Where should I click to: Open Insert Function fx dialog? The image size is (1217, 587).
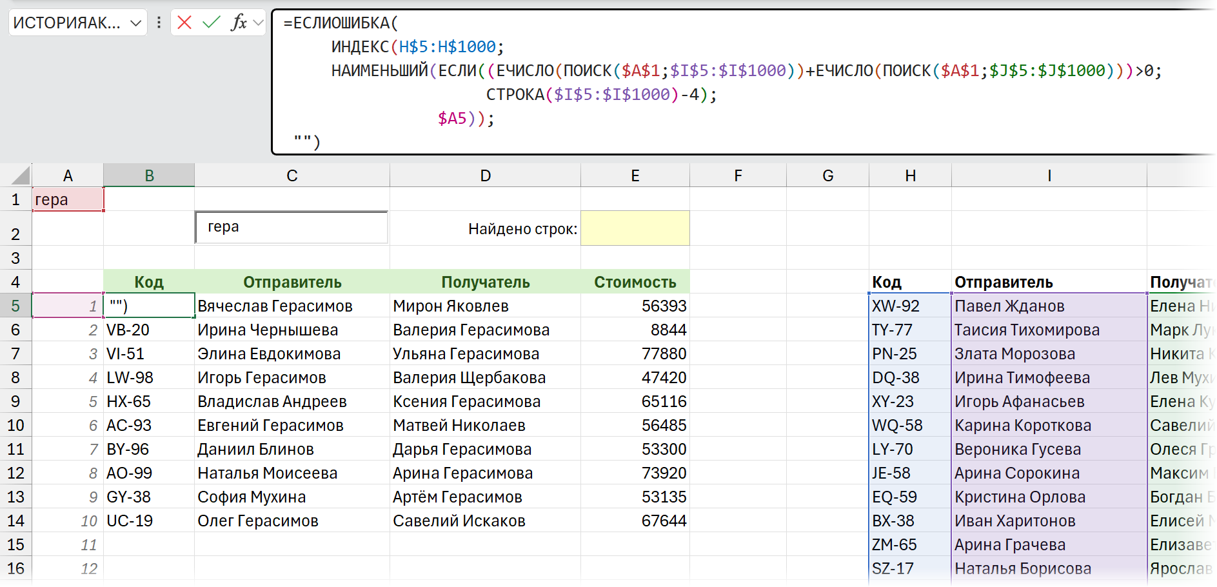pyautogui.click(x=239, y=23)
